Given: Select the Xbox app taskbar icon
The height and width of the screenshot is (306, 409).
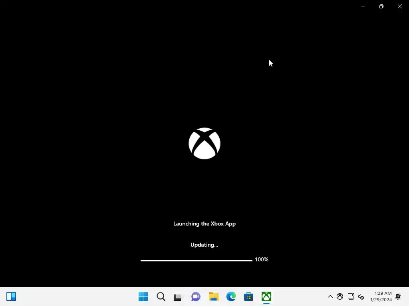Looking at the screenshot, I should tap(266, 296).
